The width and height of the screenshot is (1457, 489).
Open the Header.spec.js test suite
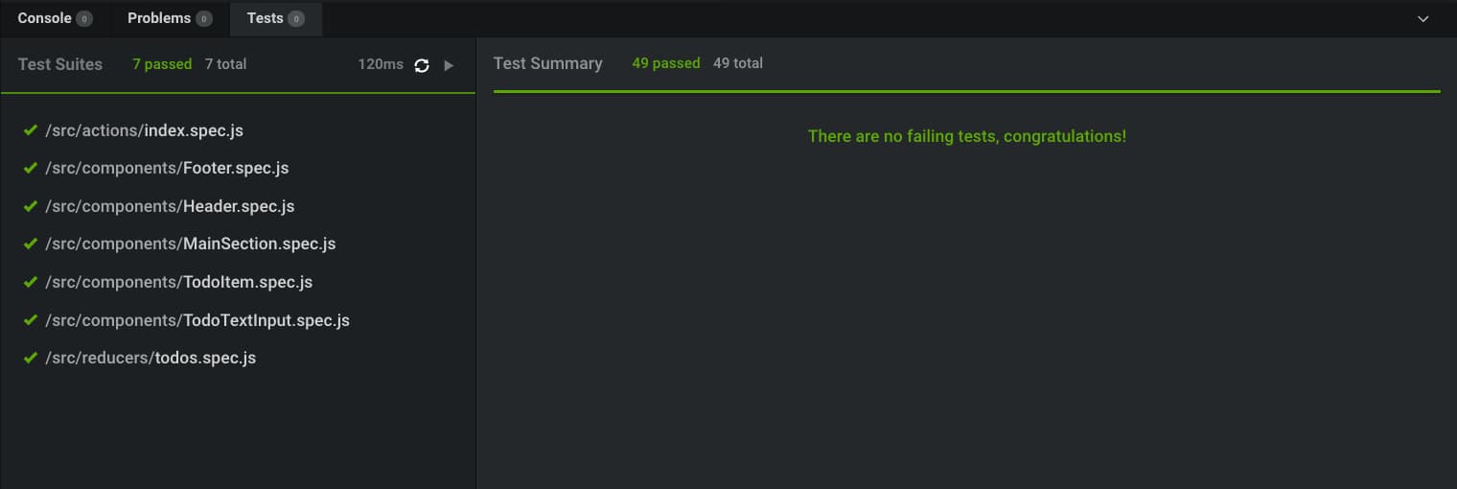point(170,206)
